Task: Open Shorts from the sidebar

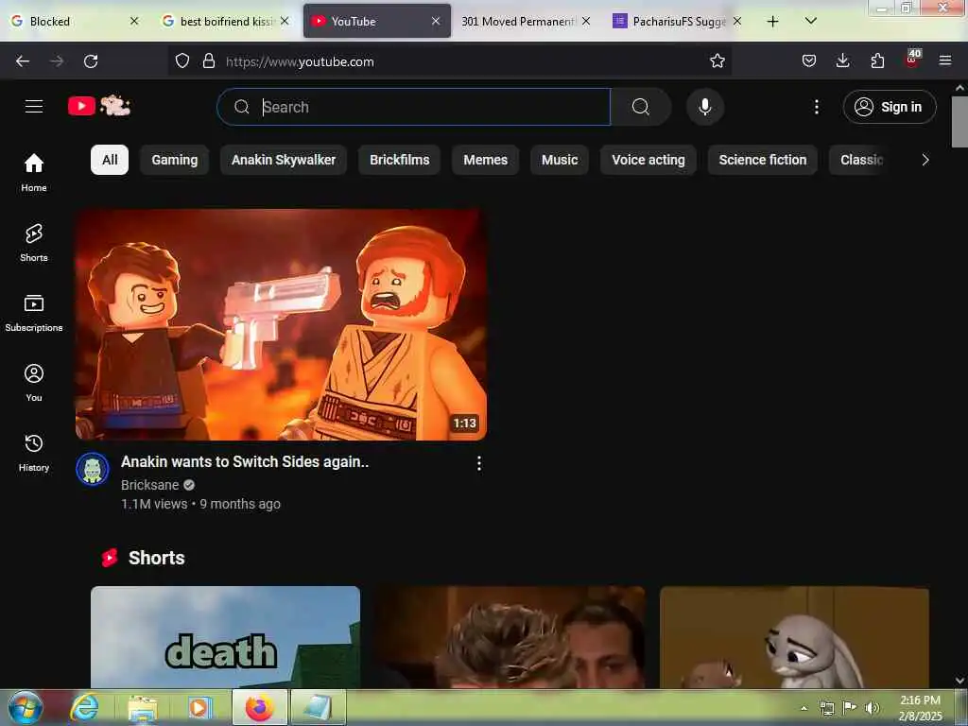Action: (x=34, y=243)
